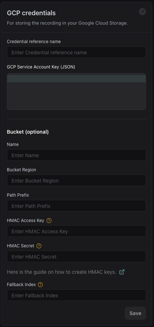Click the bucket Name input field
The image size is (154, 327).
pos(76,155)
